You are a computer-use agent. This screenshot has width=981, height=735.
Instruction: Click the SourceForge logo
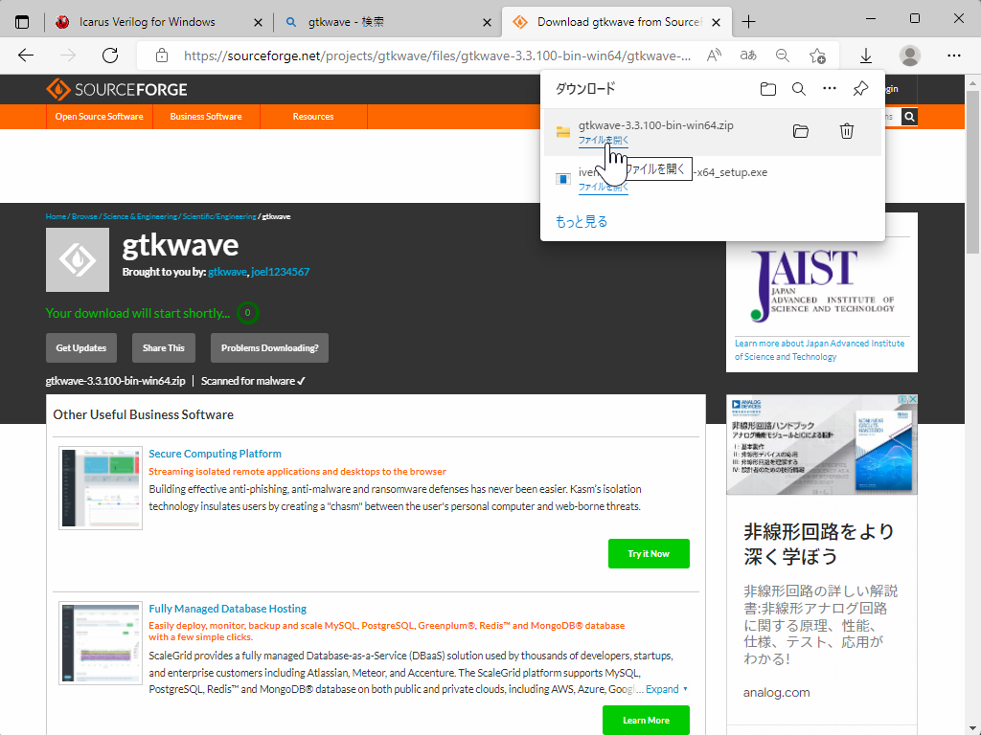point(116,89)
